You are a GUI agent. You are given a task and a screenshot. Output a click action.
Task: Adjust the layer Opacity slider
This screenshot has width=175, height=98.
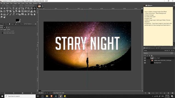[x=159, y=53]
